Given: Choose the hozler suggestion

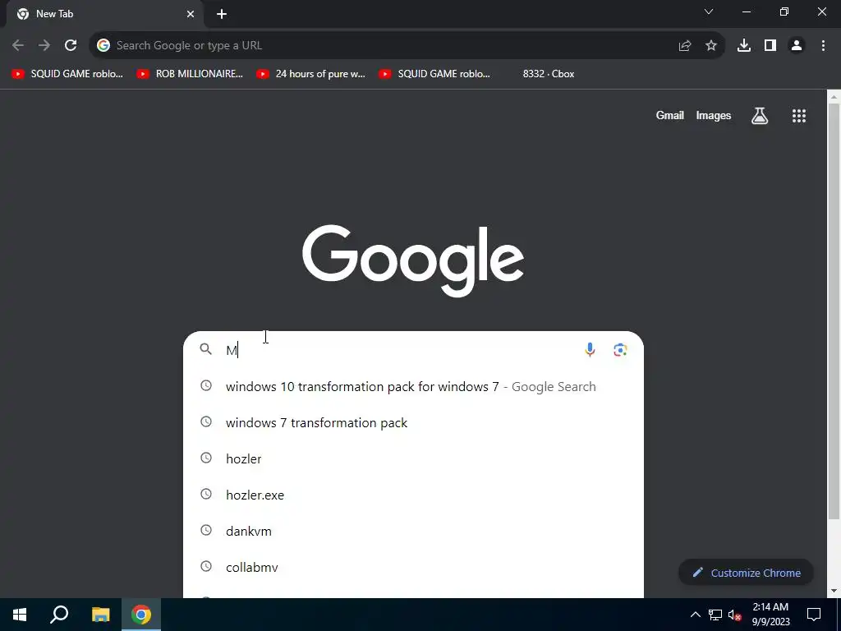Looking at the screenshot, I should point(413,458).
